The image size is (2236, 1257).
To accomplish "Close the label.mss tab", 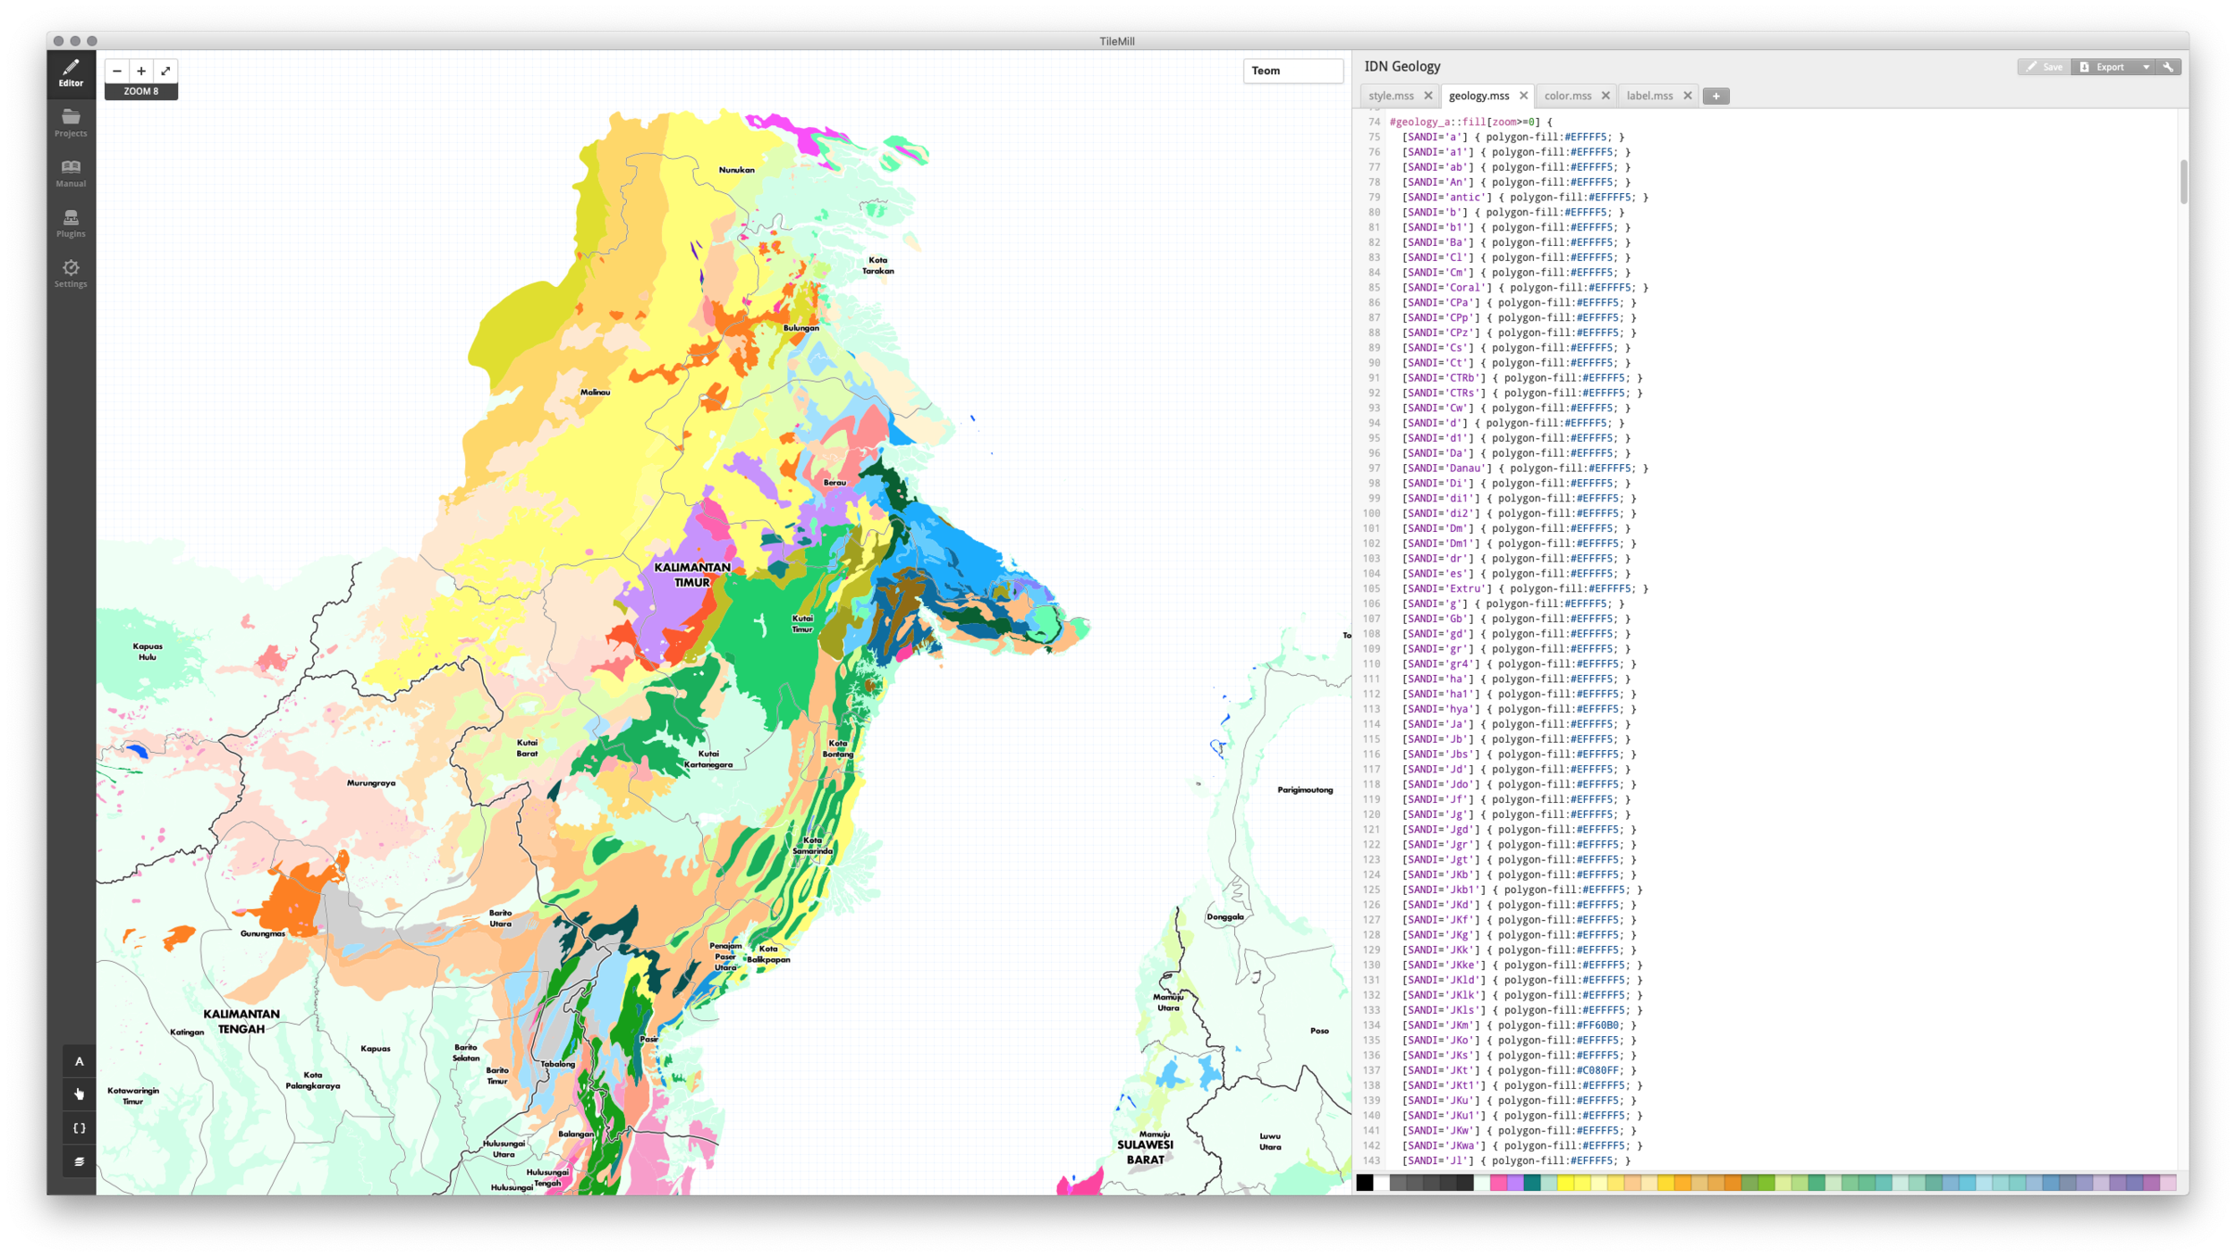I will [x=1688, y=96].
